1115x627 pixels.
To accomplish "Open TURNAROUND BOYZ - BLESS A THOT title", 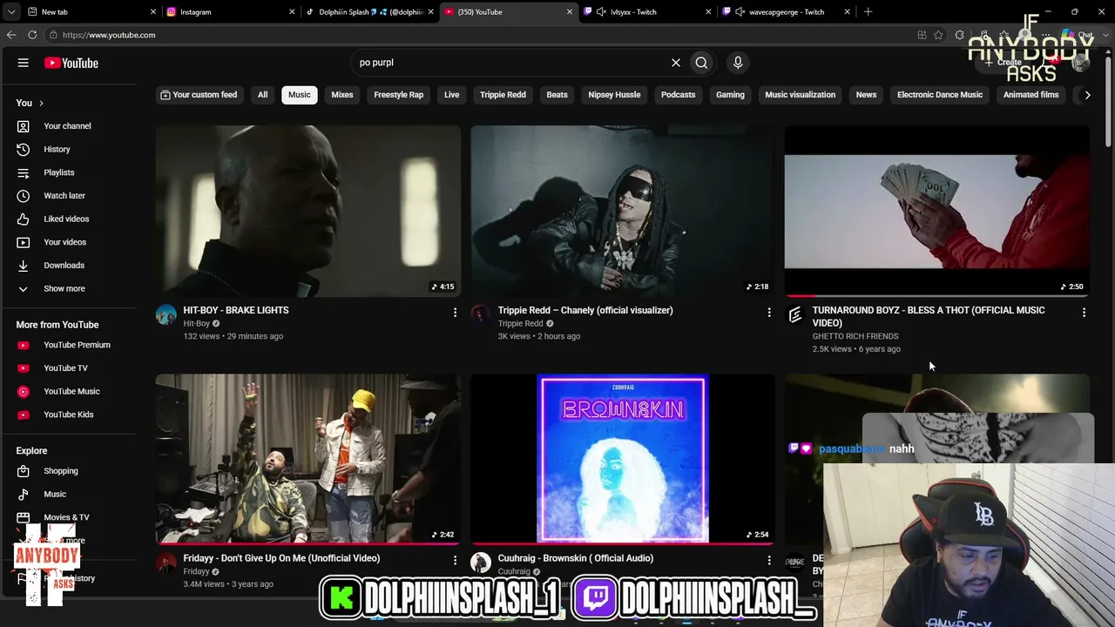I will 929,316.
